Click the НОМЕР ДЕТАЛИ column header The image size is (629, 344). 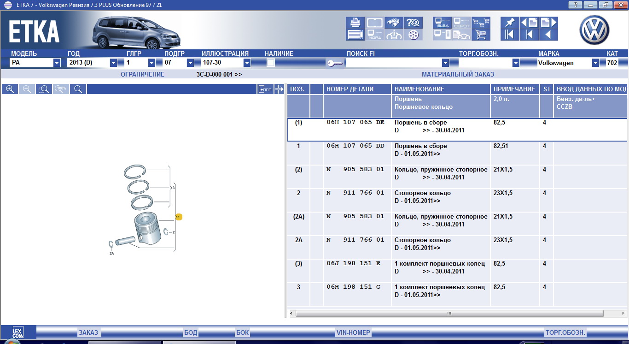[x=357, y=89]
